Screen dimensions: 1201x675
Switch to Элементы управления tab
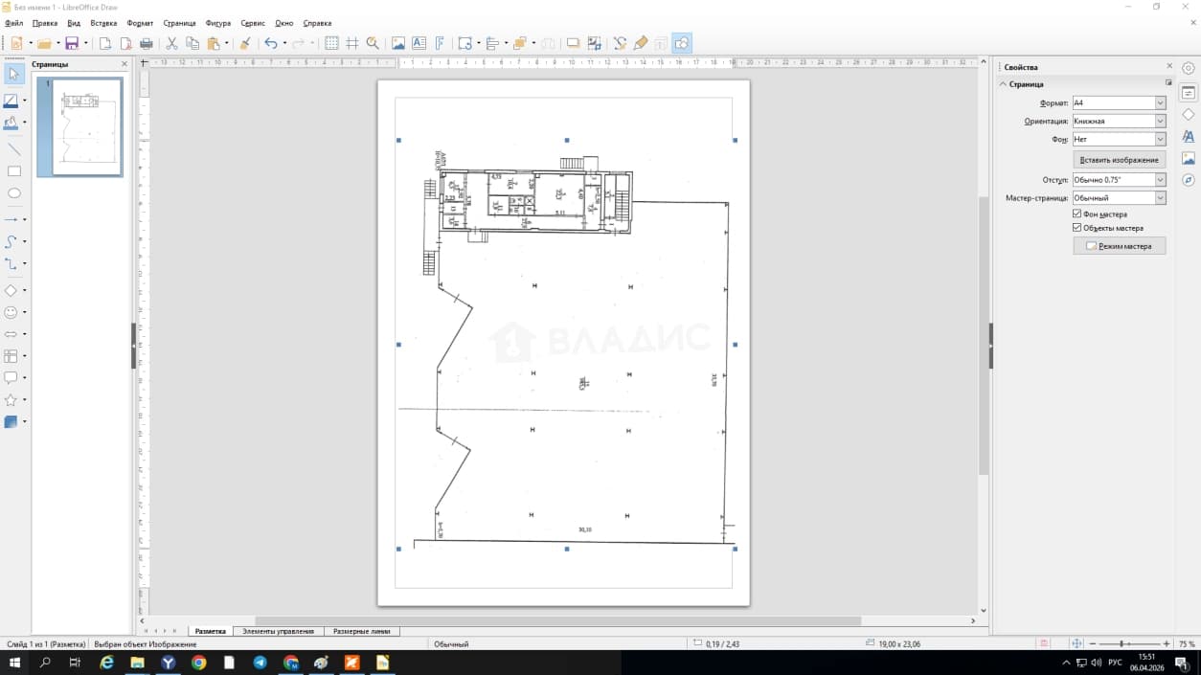(x=278, y=631)
